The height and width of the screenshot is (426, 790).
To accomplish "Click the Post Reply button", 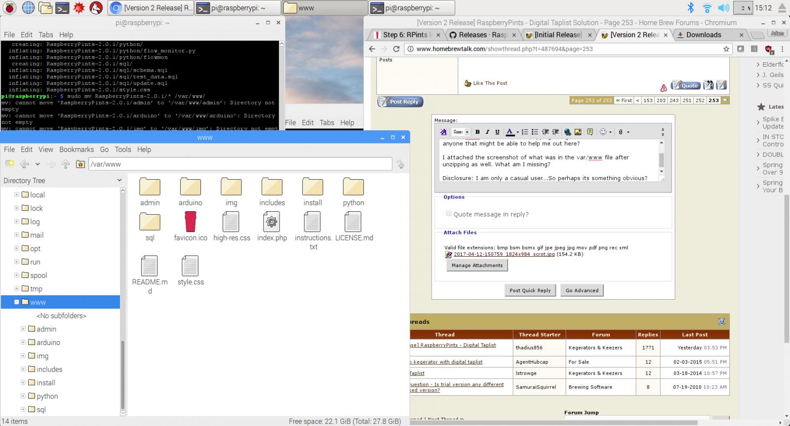I will point(400,101).
